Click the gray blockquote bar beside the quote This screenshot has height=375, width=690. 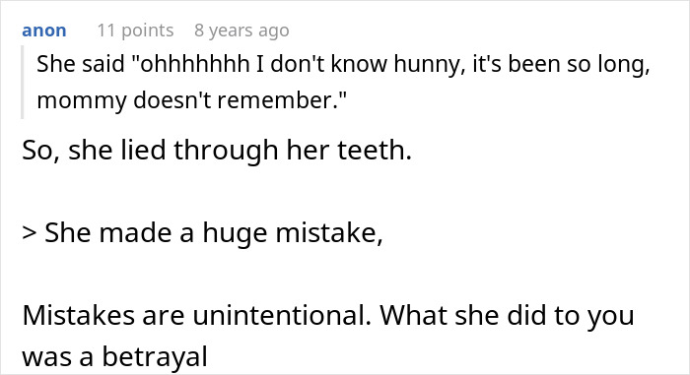[x=22, y=83]
